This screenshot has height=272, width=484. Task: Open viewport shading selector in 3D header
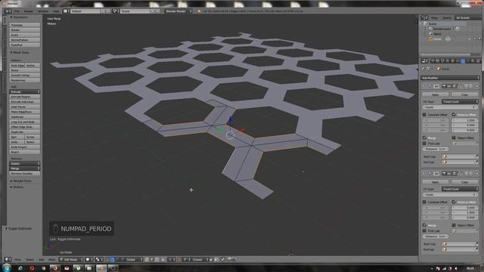88,260
